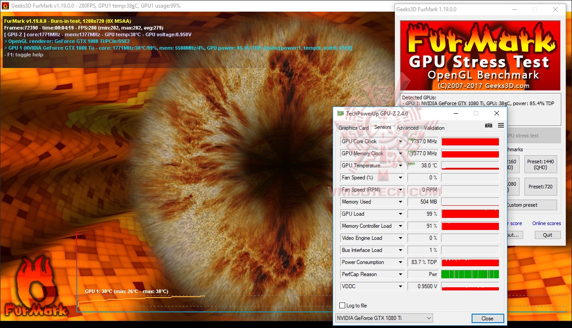Switch to the Graphics Card tab
572x328 pixels.
(x=353, y=128)
